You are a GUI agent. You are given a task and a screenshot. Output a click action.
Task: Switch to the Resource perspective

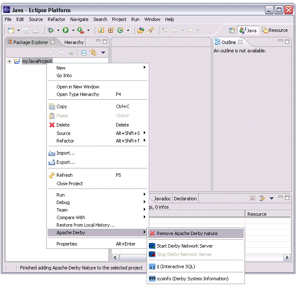point(275,30)
